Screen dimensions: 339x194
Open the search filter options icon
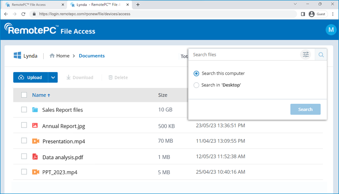pos(306,55)
